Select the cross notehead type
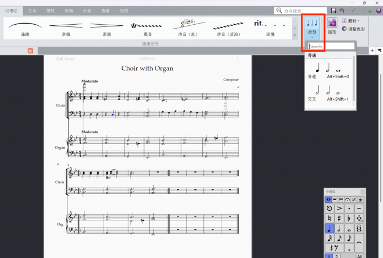This screenshot has width=383, height=258. pos(328,93)
